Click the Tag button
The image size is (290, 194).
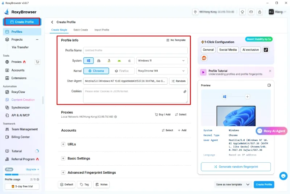point(84,185)
